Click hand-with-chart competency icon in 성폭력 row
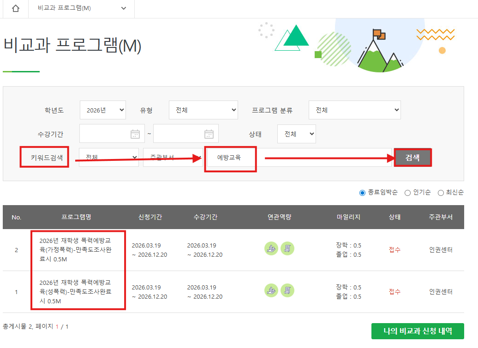The image size is (478, 348). (x=271, y=290)
